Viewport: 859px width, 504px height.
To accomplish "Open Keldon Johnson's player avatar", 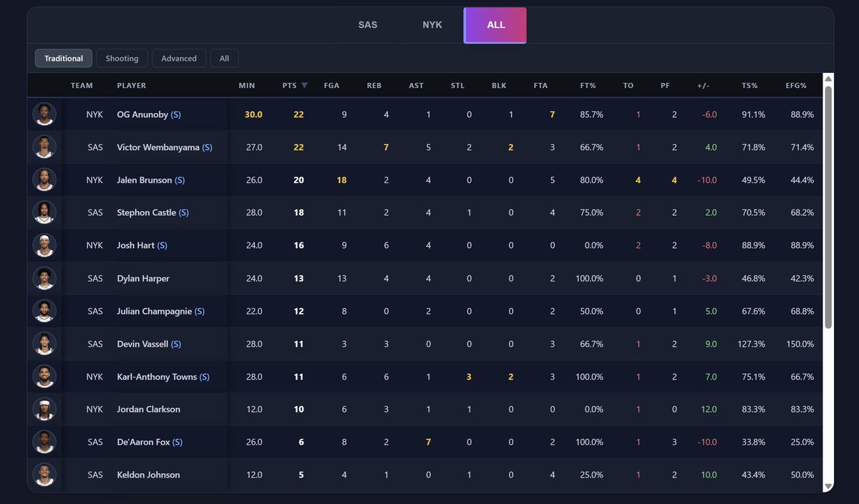I will coord(44,475).
